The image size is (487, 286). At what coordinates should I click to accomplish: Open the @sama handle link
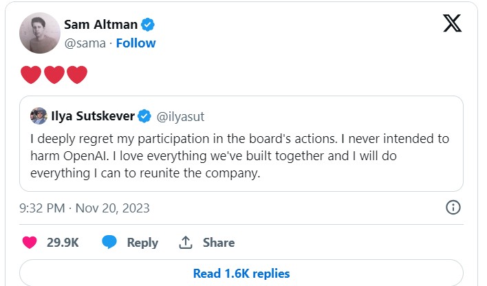pos(84,43)
